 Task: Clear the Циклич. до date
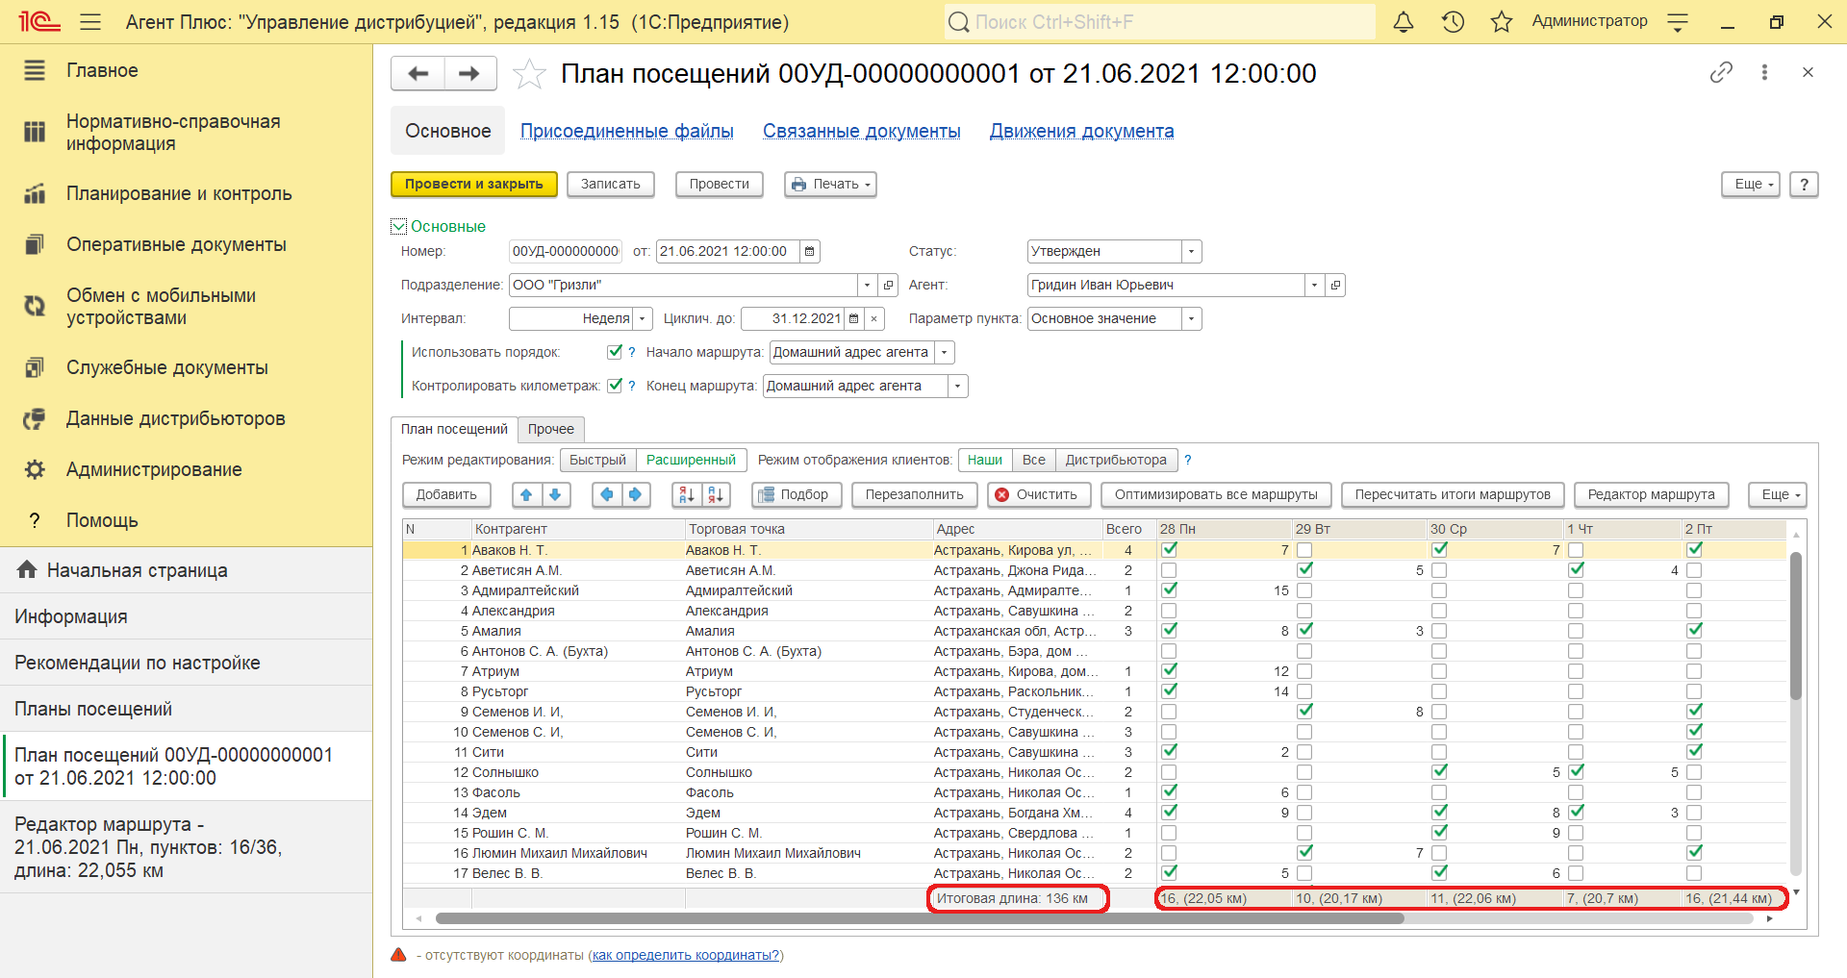873,318
